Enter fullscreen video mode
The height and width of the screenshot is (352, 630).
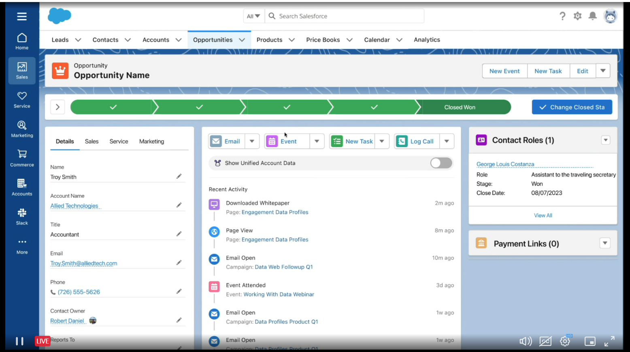coord(609,341)
